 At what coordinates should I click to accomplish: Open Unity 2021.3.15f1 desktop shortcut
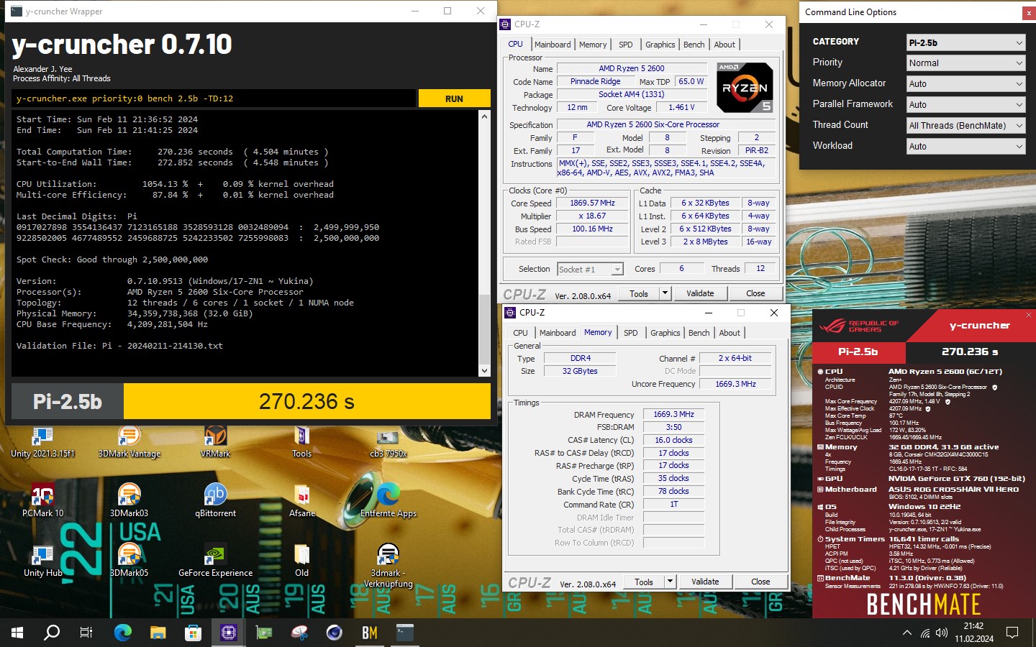[x=42, y=441]
